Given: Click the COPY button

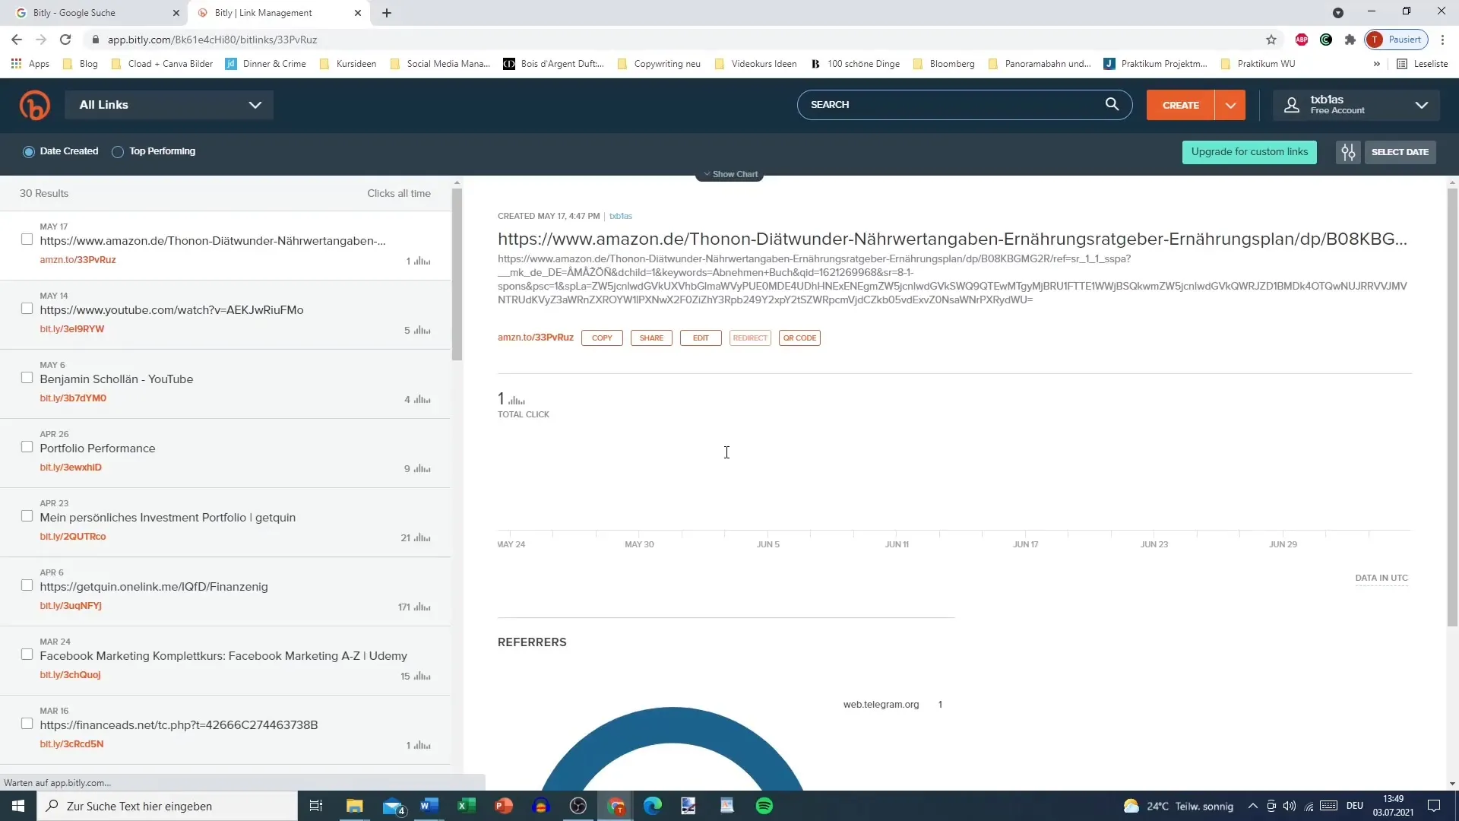Looking at the screenshot, I should click(602, 338).
